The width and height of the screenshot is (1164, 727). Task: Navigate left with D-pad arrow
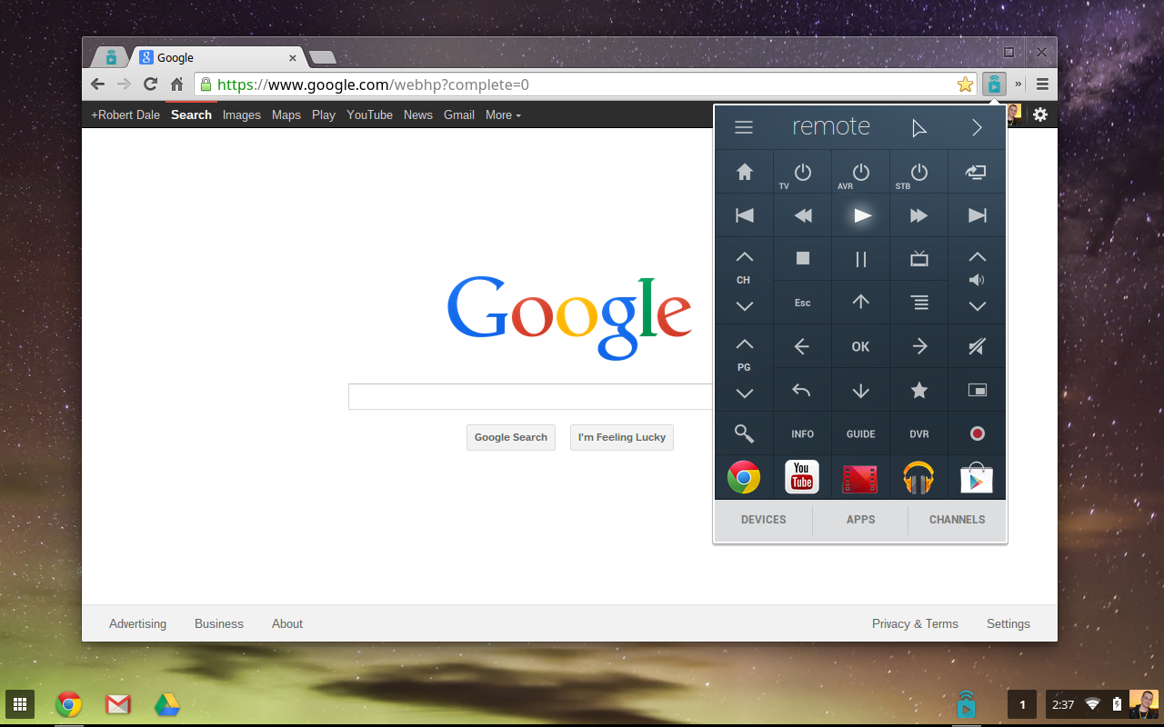[802, 346]
